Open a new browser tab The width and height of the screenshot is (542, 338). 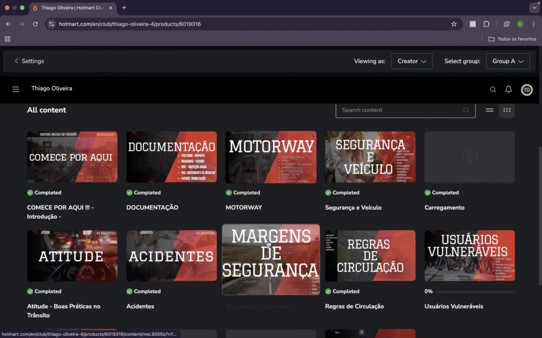124,8
